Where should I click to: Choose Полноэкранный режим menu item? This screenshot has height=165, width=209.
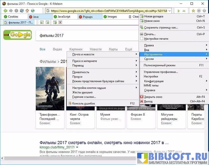click(x=159, y=65)
